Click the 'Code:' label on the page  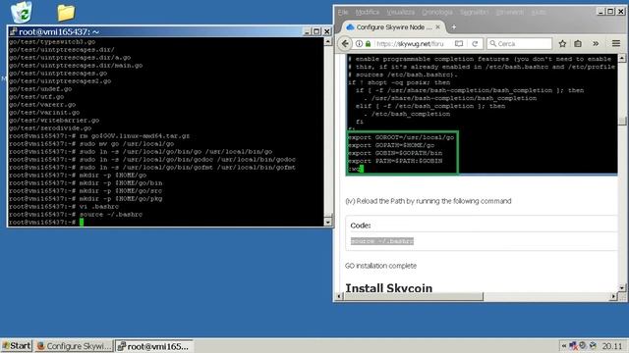[x=361, y=226]
